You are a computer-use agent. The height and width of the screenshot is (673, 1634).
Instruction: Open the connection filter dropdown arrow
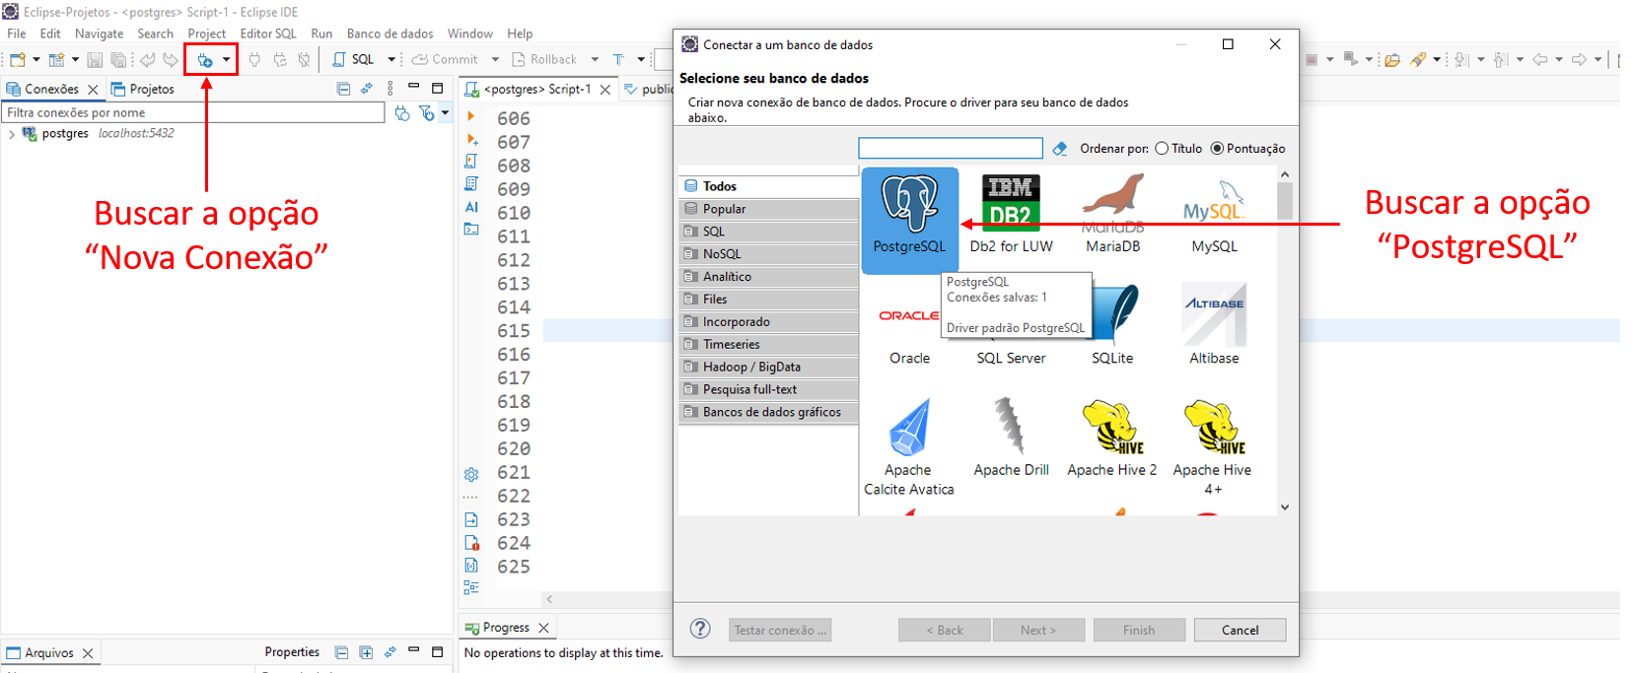click(445, 113)
